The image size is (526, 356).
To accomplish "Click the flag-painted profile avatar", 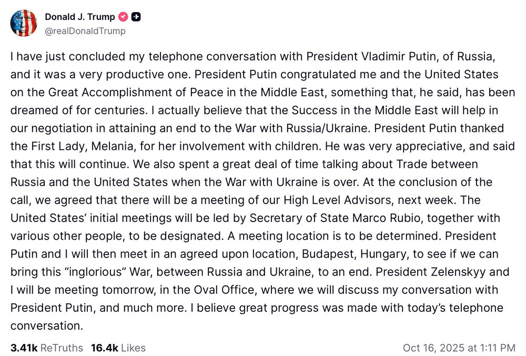I will [24, 23].
